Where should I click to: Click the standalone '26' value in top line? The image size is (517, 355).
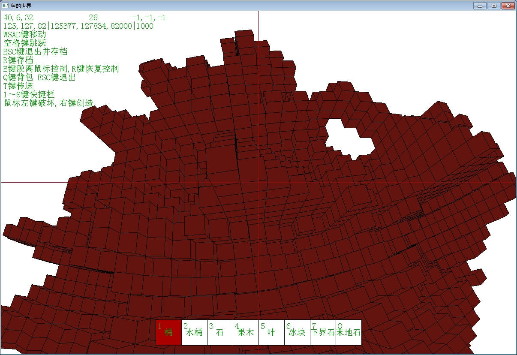(93, 18)
